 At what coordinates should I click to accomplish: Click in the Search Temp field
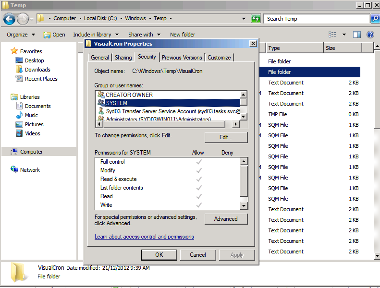tap(315, 19)
